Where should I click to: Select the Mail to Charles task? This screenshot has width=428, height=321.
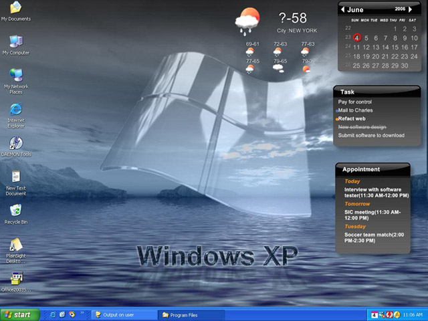coord(355,110)
